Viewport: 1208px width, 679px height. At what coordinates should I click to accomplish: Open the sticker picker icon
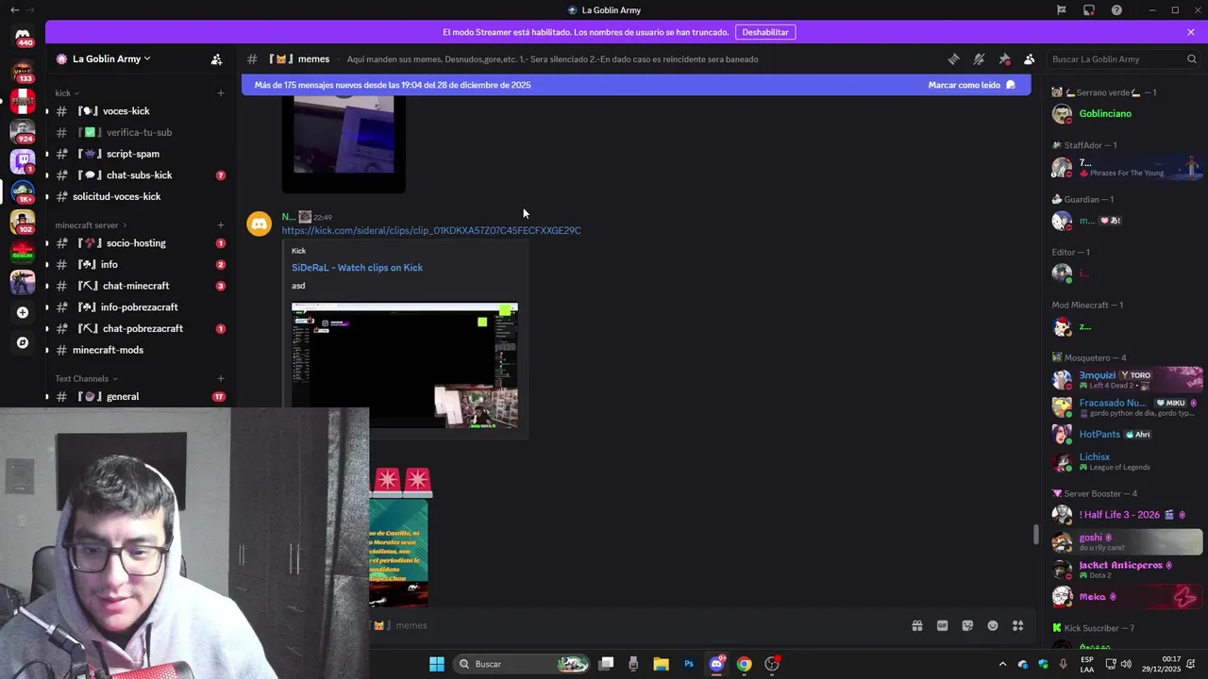967,625
